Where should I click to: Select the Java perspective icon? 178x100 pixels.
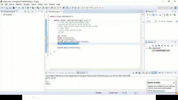coord(175,8)
